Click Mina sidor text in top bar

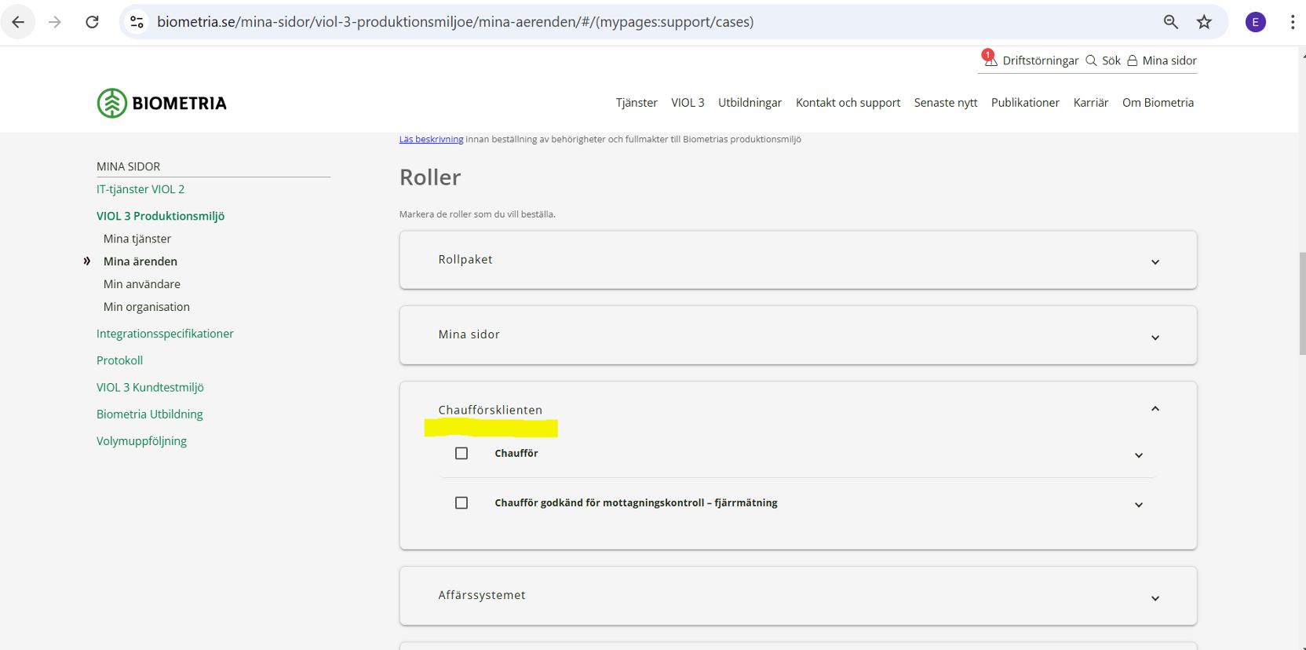[x=1169, y=60]
